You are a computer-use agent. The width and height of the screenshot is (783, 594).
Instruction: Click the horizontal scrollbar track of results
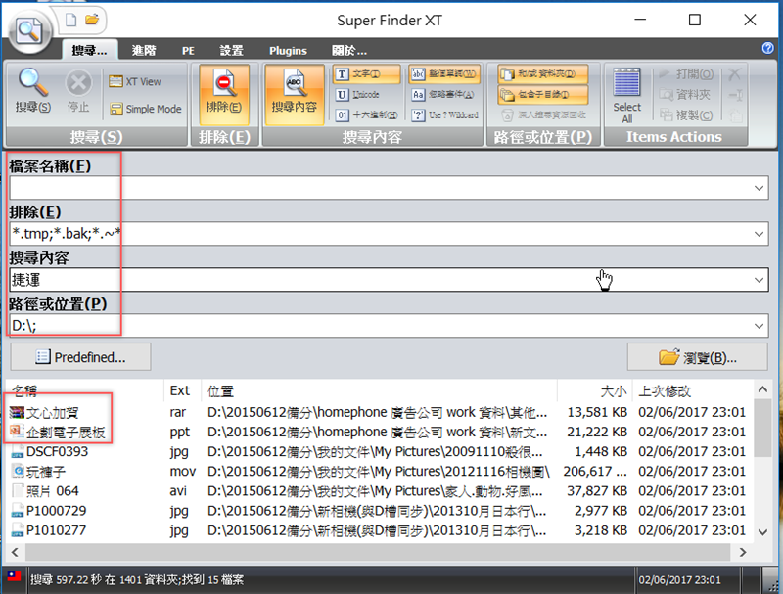point(379,552)
